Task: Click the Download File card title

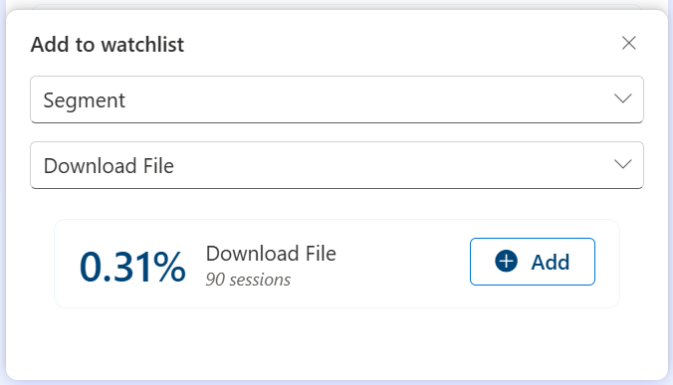Action: tap(271, 254)
